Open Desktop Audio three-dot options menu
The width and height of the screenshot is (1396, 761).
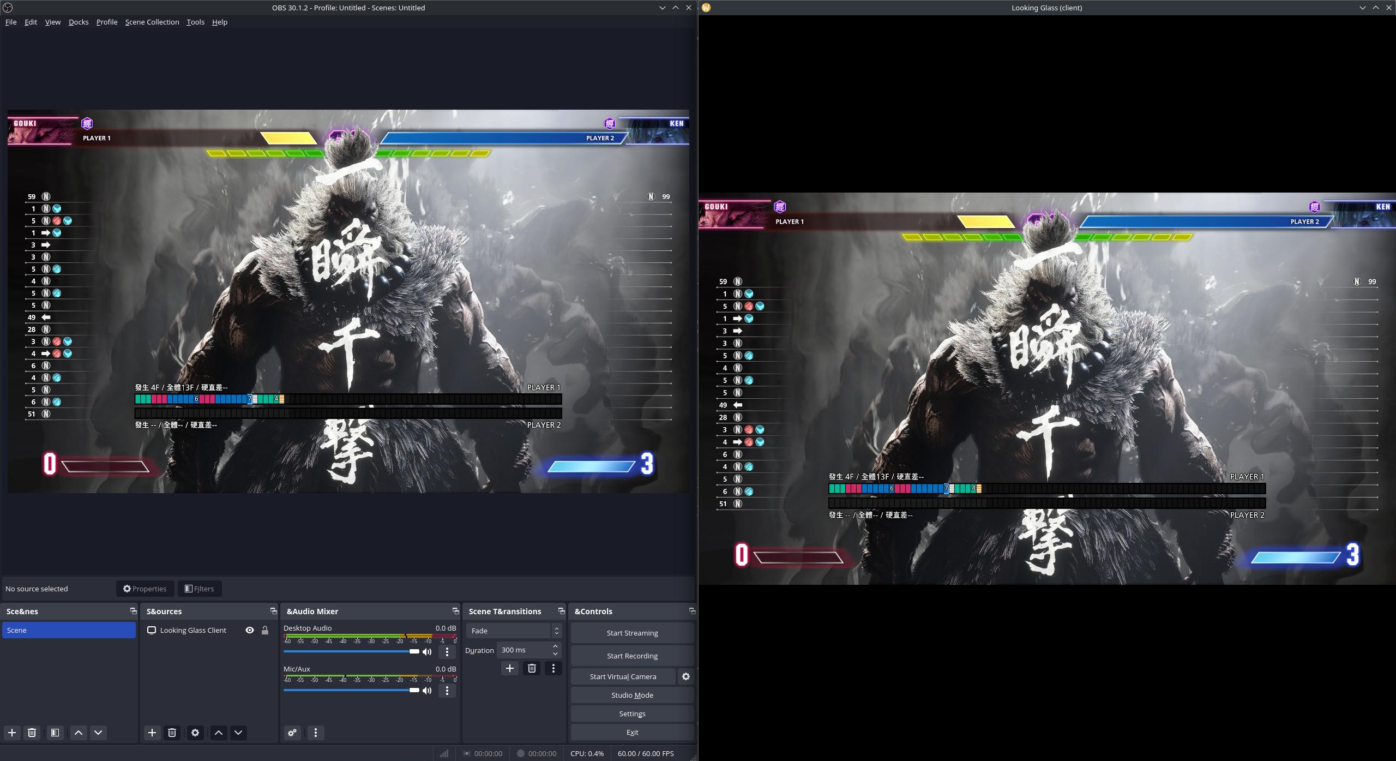pos(447,652)
